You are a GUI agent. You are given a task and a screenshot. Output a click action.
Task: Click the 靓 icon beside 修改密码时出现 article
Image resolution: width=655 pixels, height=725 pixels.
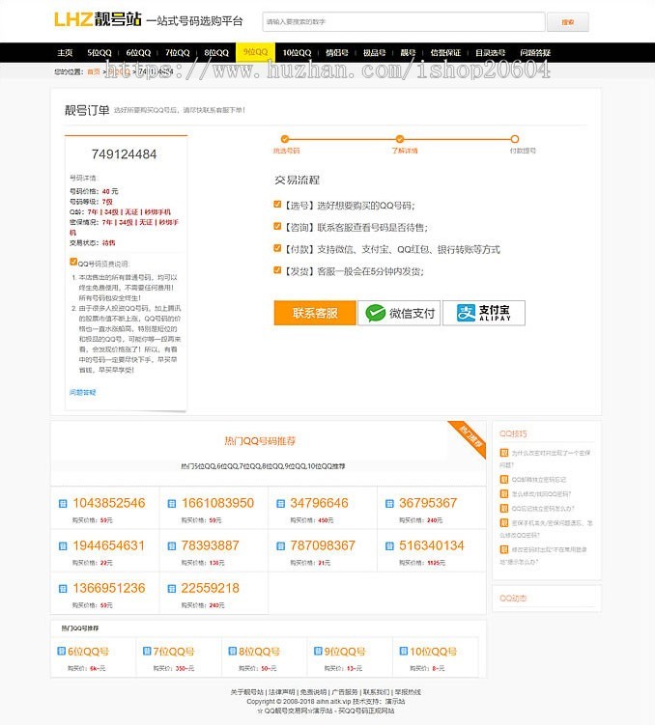(504, 549)
